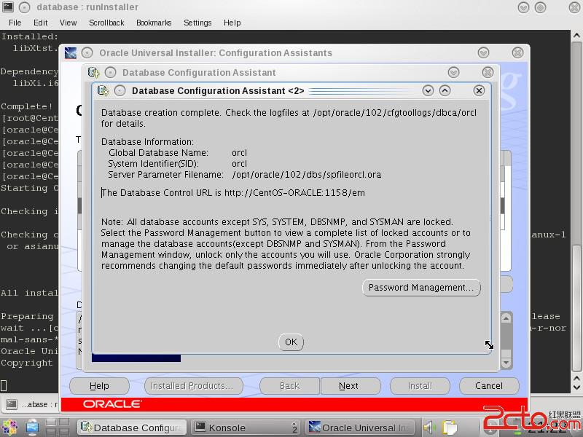Click the Konsole window icon in the title bar
This screenshot has width=583, height=437.
coord(8,7)
